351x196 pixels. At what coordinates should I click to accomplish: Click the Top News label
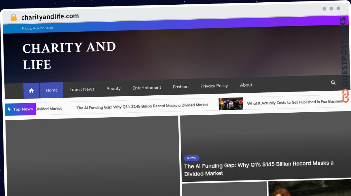coord(23,109)
